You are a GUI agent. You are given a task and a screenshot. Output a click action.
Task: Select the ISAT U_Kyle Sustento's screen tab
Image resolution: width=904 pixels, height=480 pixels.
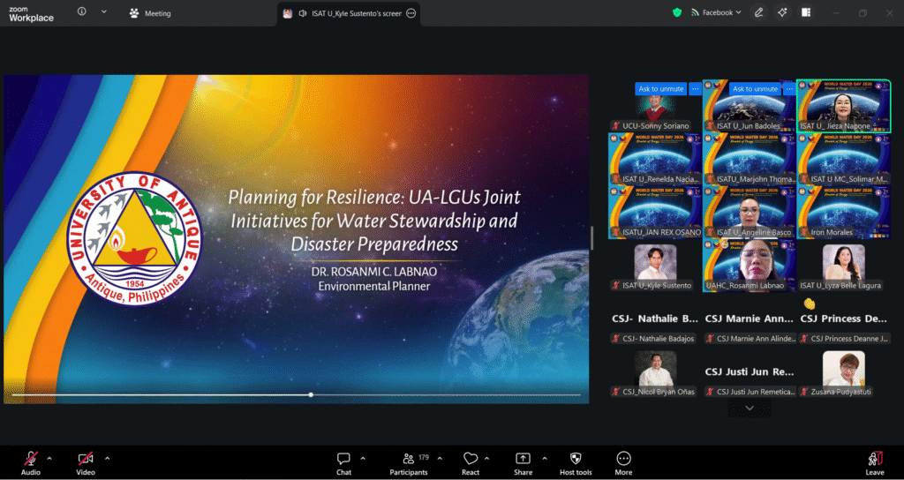pos(349,13)
